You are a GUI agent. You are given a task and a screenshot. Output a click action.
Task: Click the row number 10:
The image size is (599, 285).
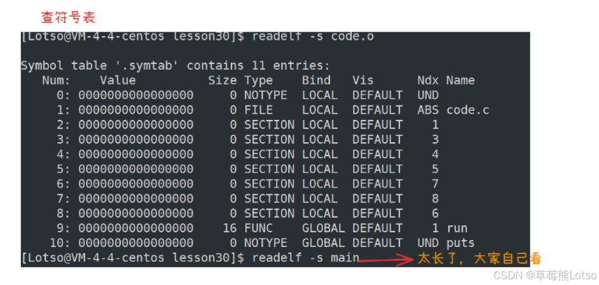(x=60, y=243)
